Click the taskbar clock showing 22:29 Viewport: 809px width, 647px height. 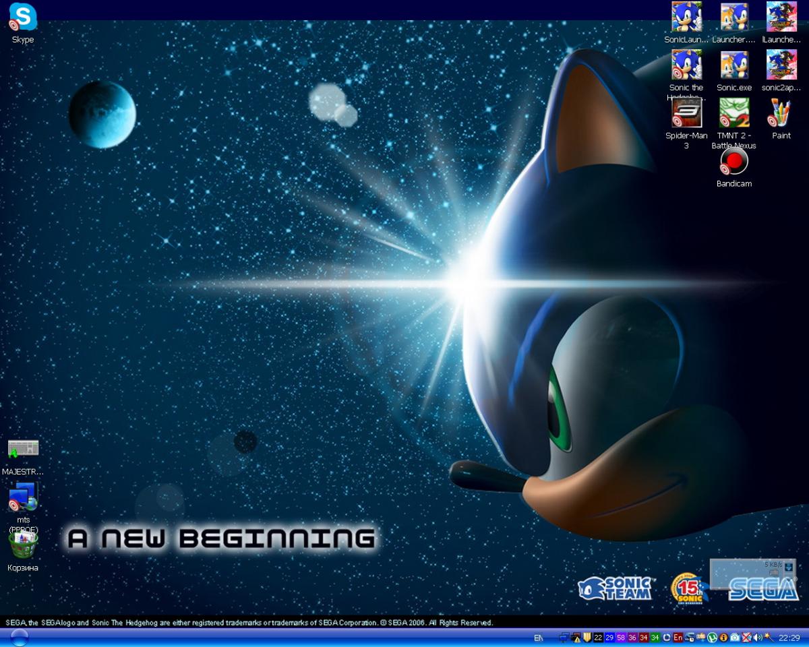click(x=789, y=638)
